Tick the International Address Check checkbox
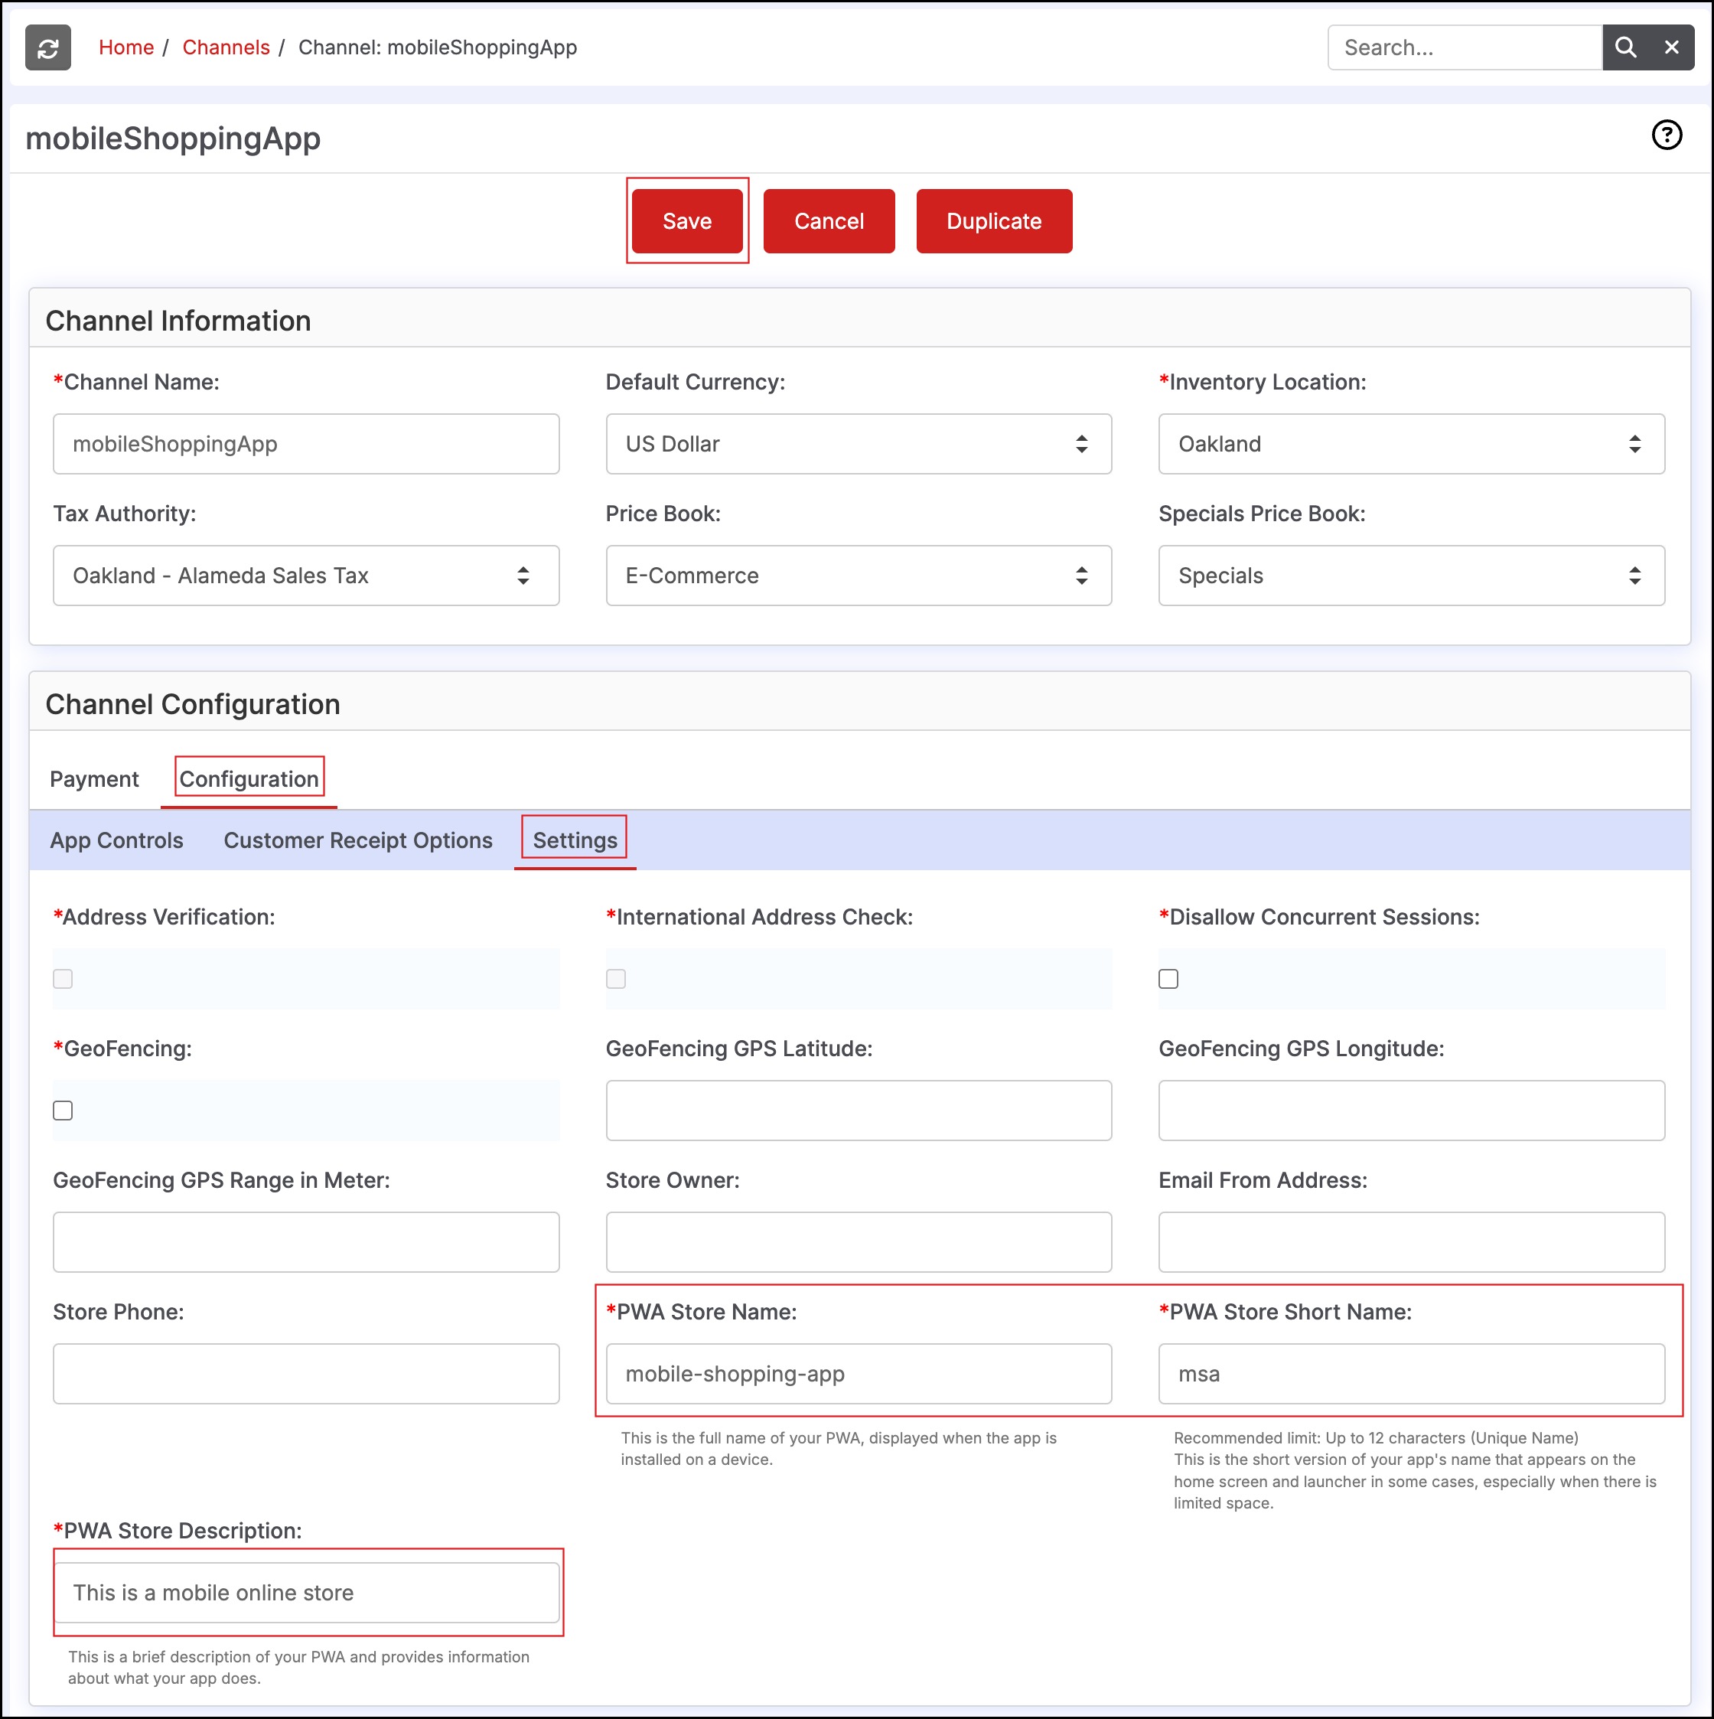This screenshot has height=1719, width=1714. (615, 979)
